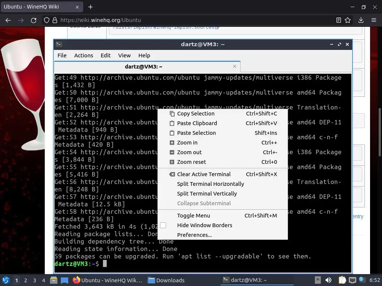The width and height of the screenshot is (382, 286).
Task: Select Copy Selection menu entry
Action: 223,114
